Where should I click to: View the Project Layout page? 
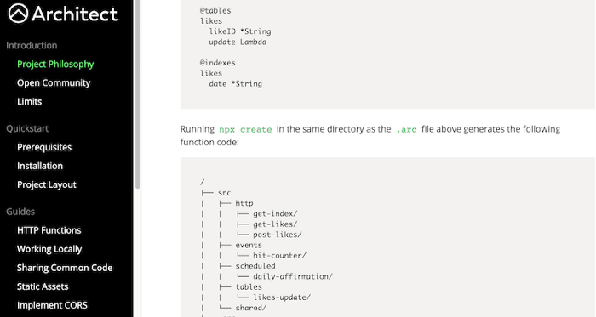pyautogui.click(x=47, y=184)
